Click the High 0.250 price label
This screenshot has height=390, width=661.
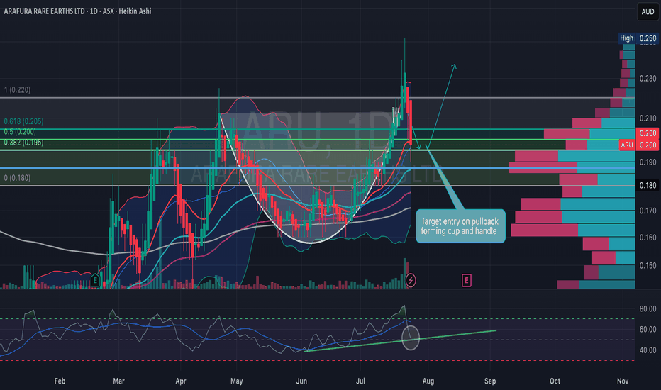point(638,38)
